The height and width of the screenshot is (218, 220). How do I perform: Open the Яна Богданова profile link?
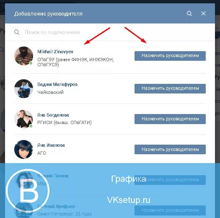[x=53, y=115]
